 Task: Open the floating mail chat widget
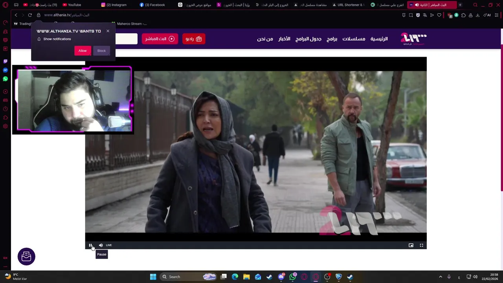[26, 257]
